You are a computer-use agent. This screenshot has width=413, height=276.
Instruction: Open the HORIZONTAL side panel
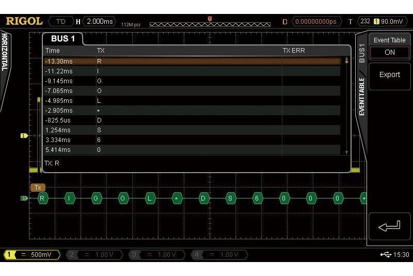(x=5, y=52)
